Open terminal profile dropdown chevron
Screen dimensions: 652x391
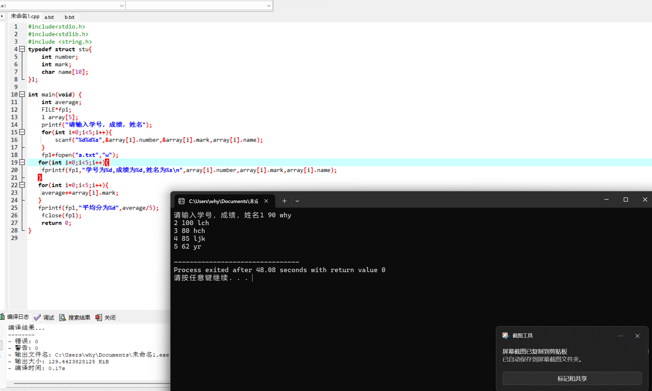tap(297, 201)
